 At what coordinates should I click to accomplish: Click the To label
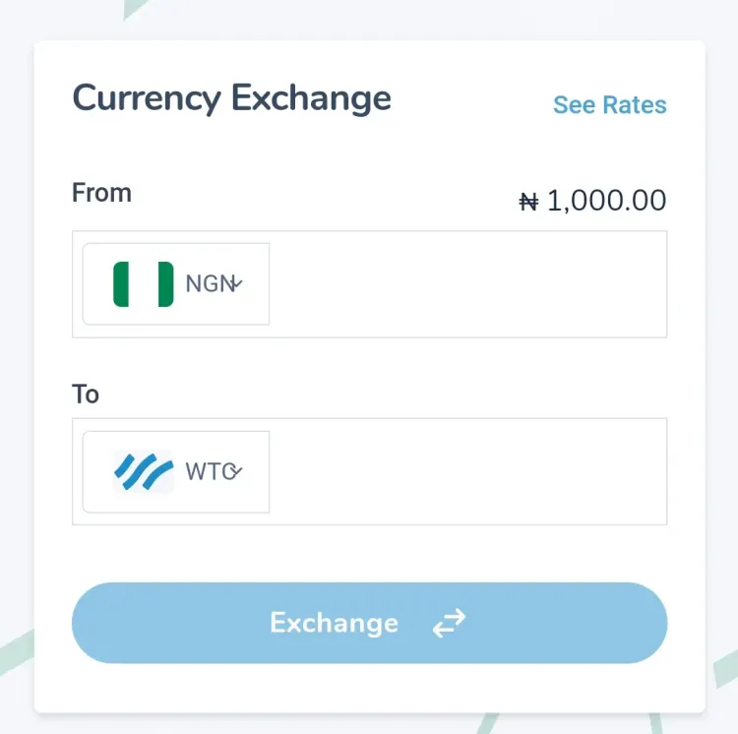click(86, 395)
